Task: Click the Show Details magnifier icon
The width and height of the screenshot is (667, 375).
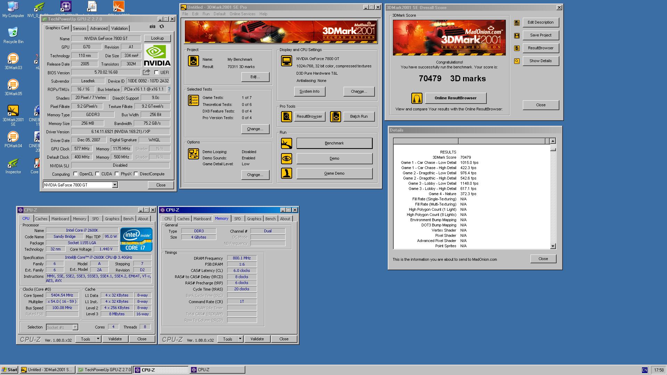Action: [517, 61]
